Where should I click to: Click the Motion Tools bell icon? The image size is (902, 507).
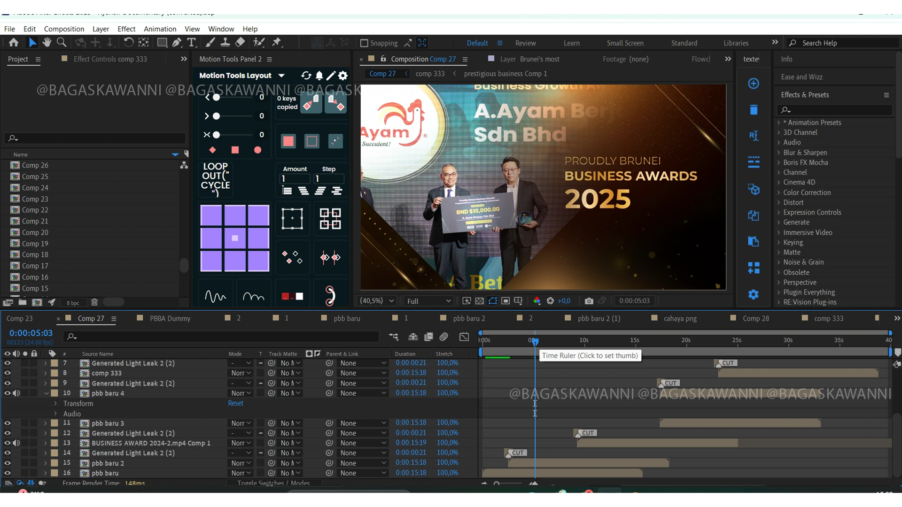pos(319,76)
